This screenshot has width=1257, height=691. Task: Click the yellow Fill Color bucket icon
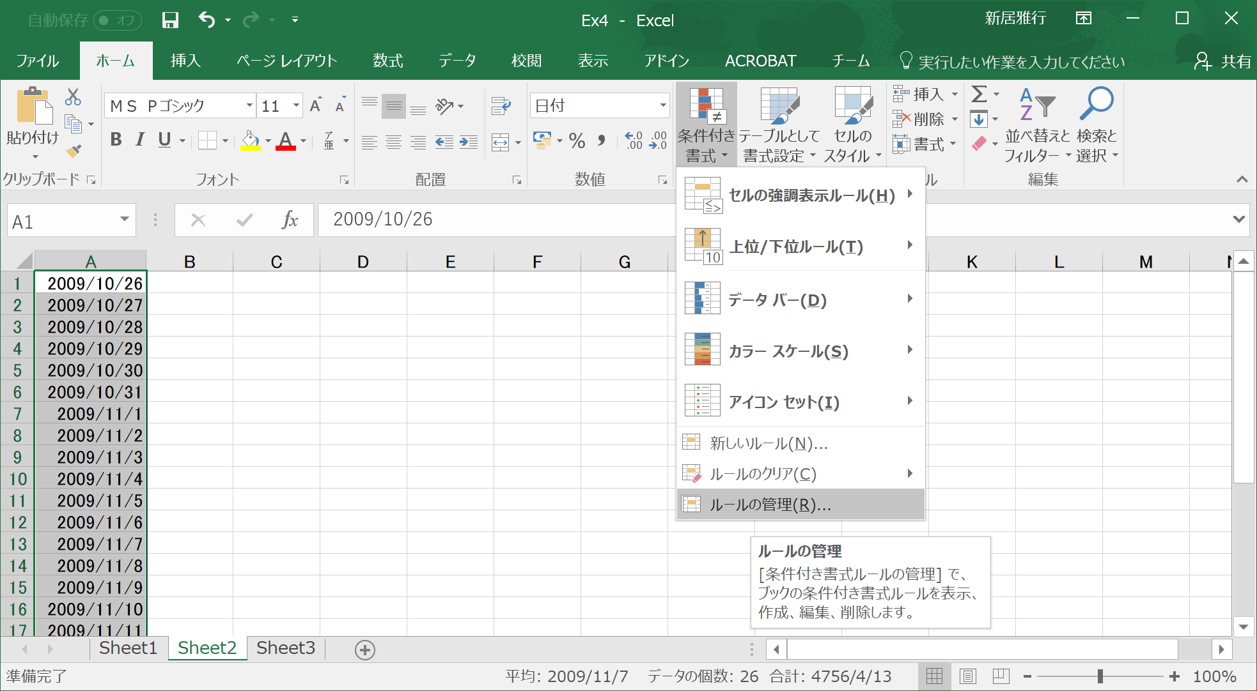(250, 140)
